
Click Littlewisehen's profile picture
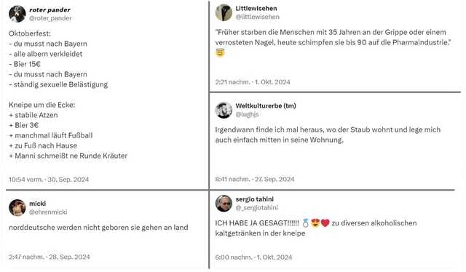click(x=224, y=12)
